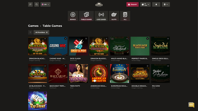Open Pai Gow Poker thumbnail

[160, 74]
